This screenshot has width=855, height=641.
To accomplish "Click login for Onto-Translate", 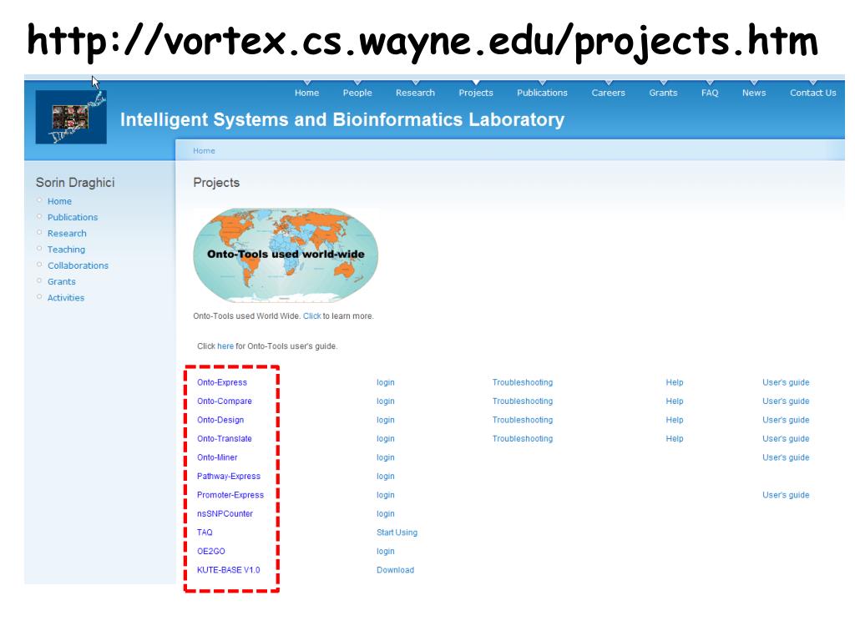I will (386, 439).
